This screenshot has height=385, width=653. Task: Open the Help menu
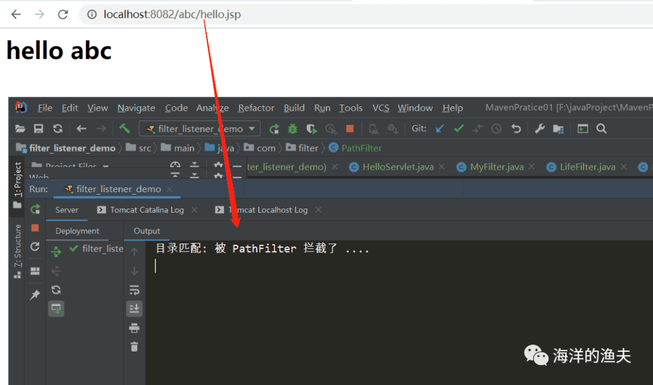(452, 108)
